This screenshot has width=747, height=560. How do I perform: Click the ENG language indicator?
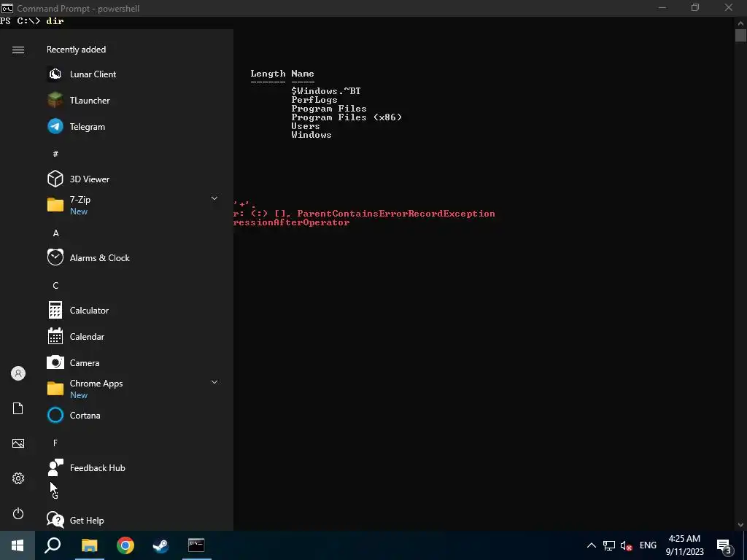coord(648,545)
